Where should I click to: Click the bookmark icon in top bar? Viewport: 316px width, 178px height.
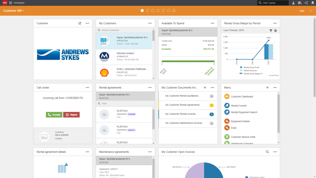[313, 3]
